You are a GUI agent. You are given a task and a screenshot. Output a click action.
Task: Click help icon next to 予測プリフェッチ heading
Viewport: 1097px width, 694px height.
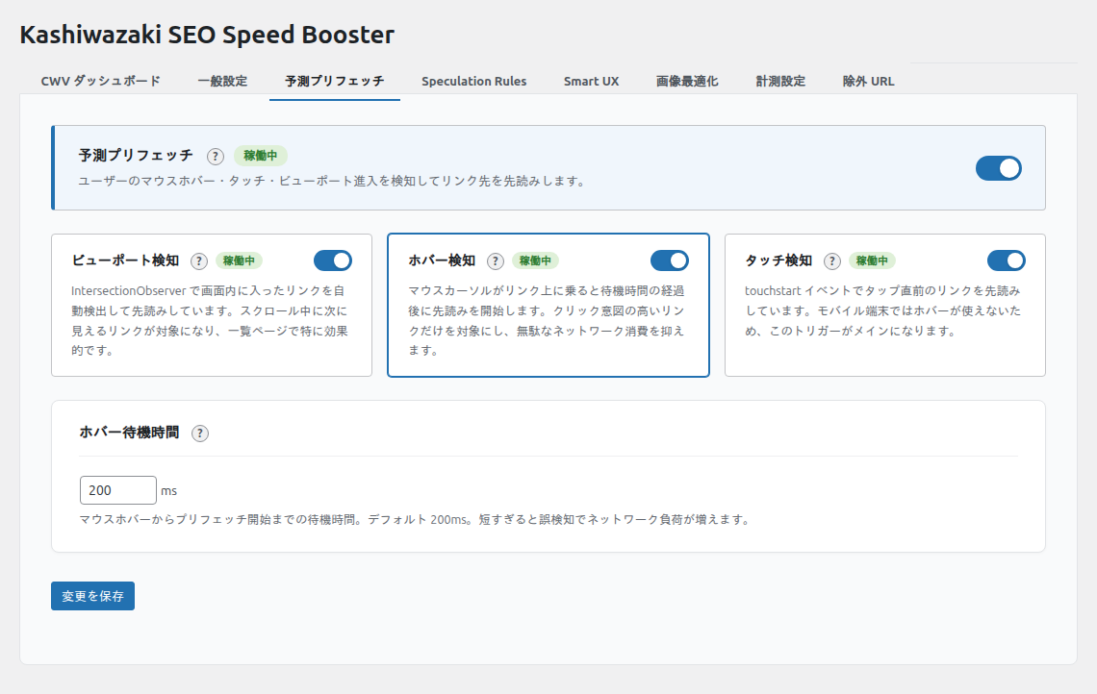216,156
